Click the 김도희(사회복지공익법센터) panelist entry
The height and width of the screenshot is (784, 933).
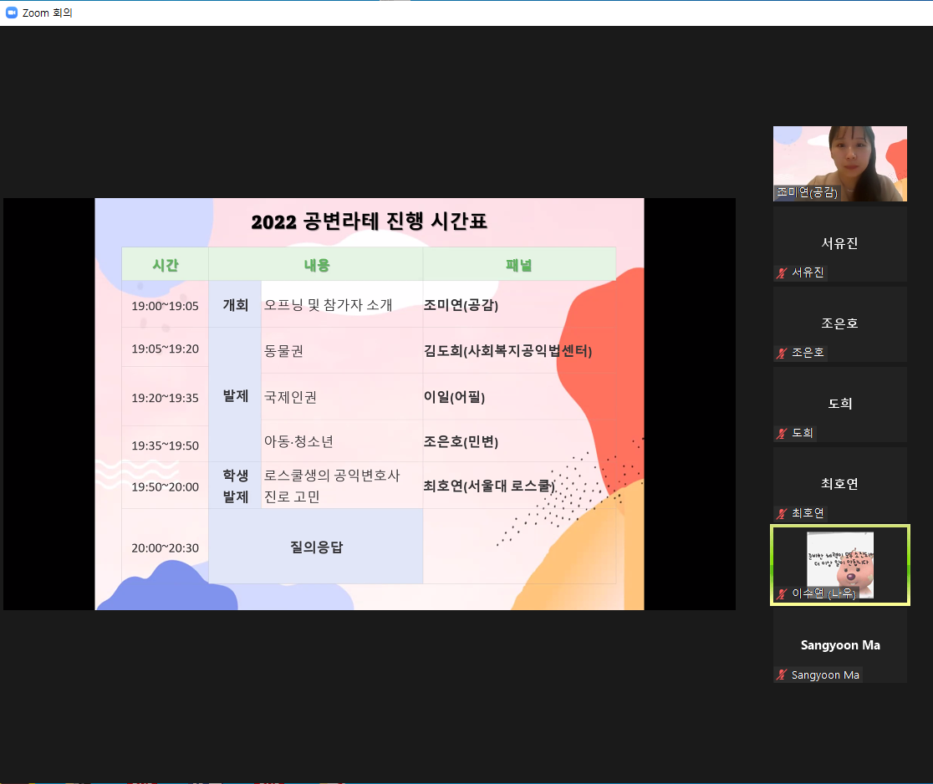507,351
